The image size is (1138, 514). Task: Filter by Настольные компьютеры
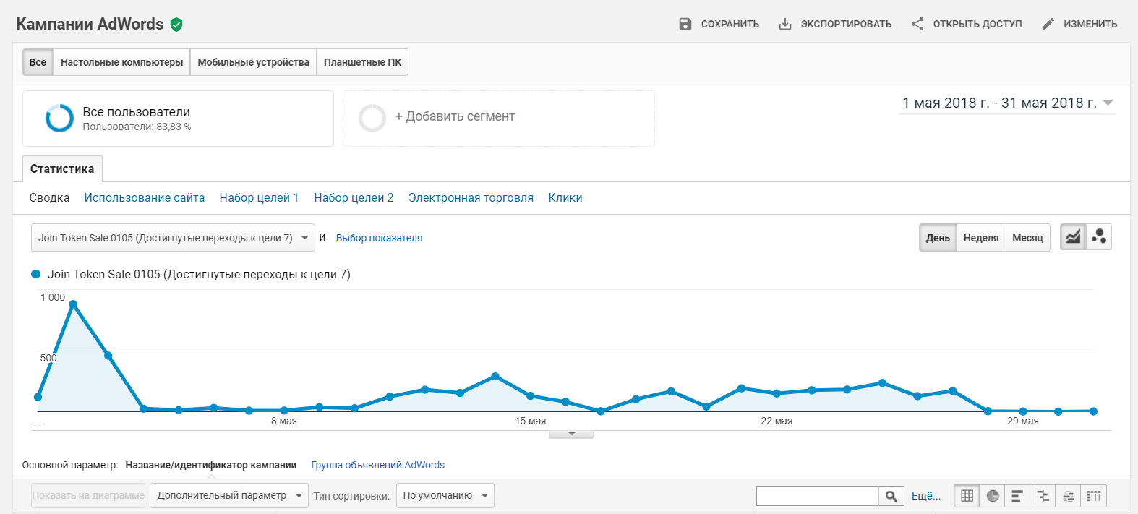tap(121, 62)
